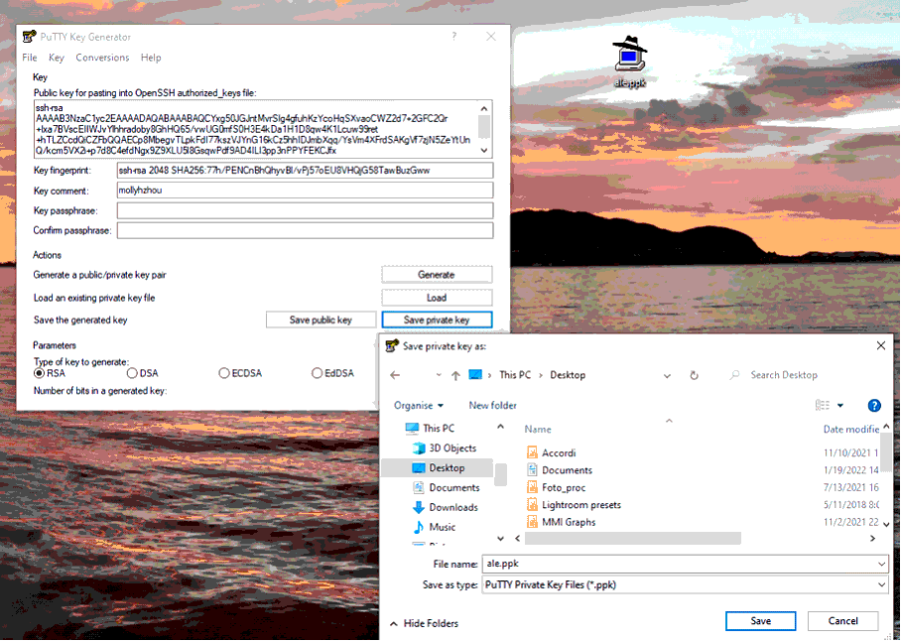Image resolution: width=901 pixels, height=641 pixels.
Task: Click the Foto_proc file icon
Action: [x=532, y=487]
